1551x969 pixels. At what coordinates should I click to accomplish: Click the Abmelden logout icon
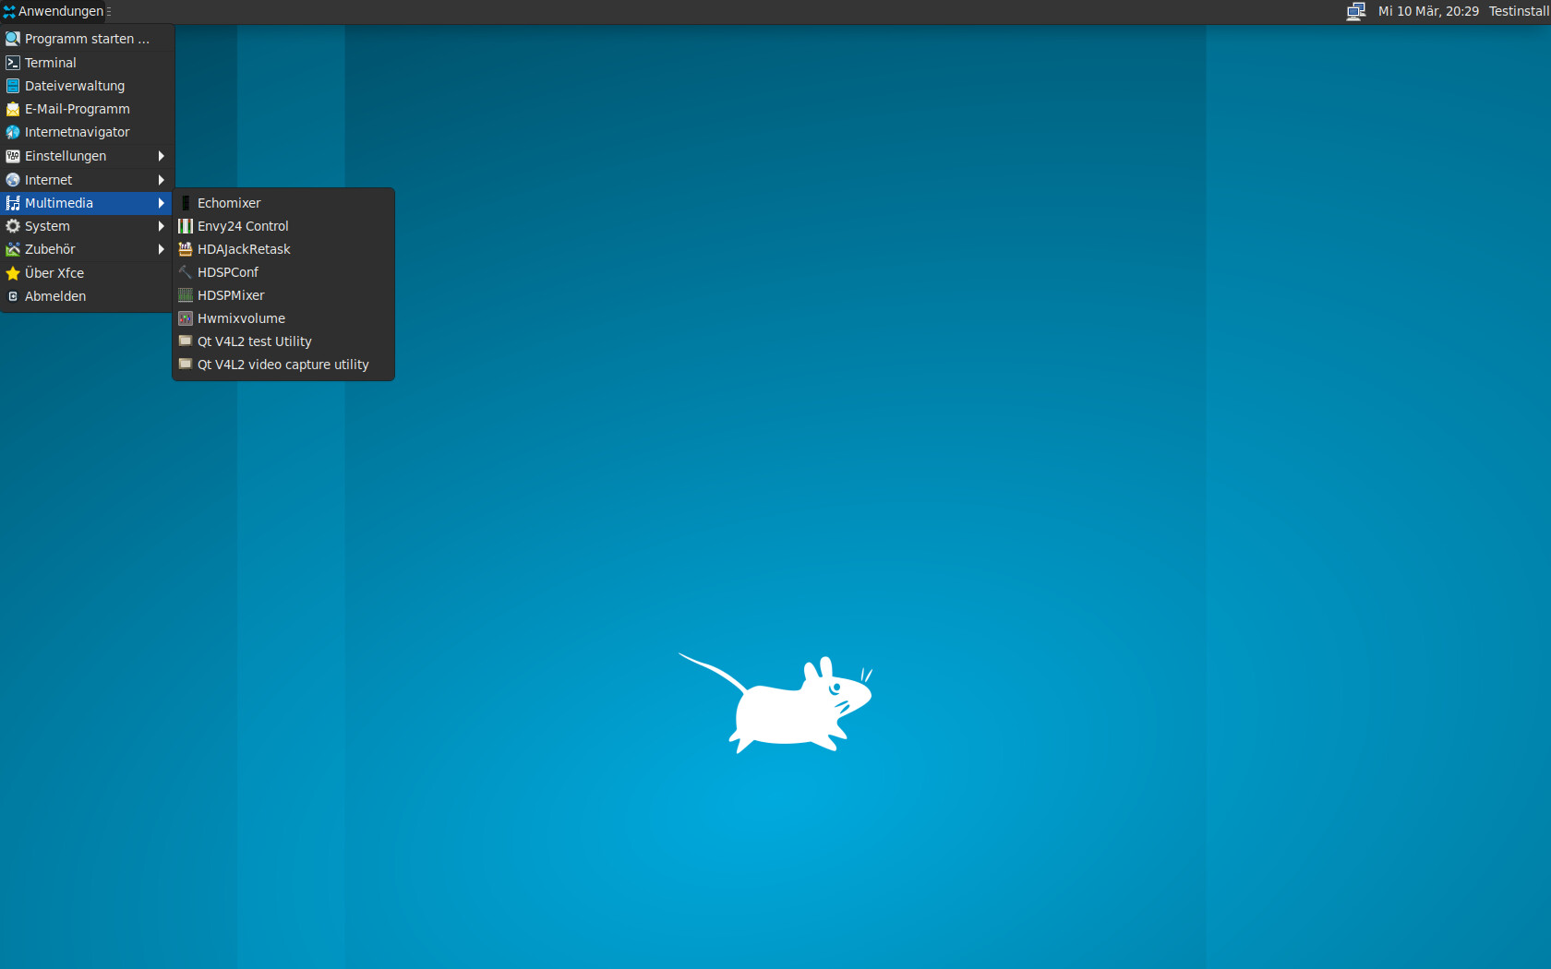pyautogui.click(x=13, y=296)
